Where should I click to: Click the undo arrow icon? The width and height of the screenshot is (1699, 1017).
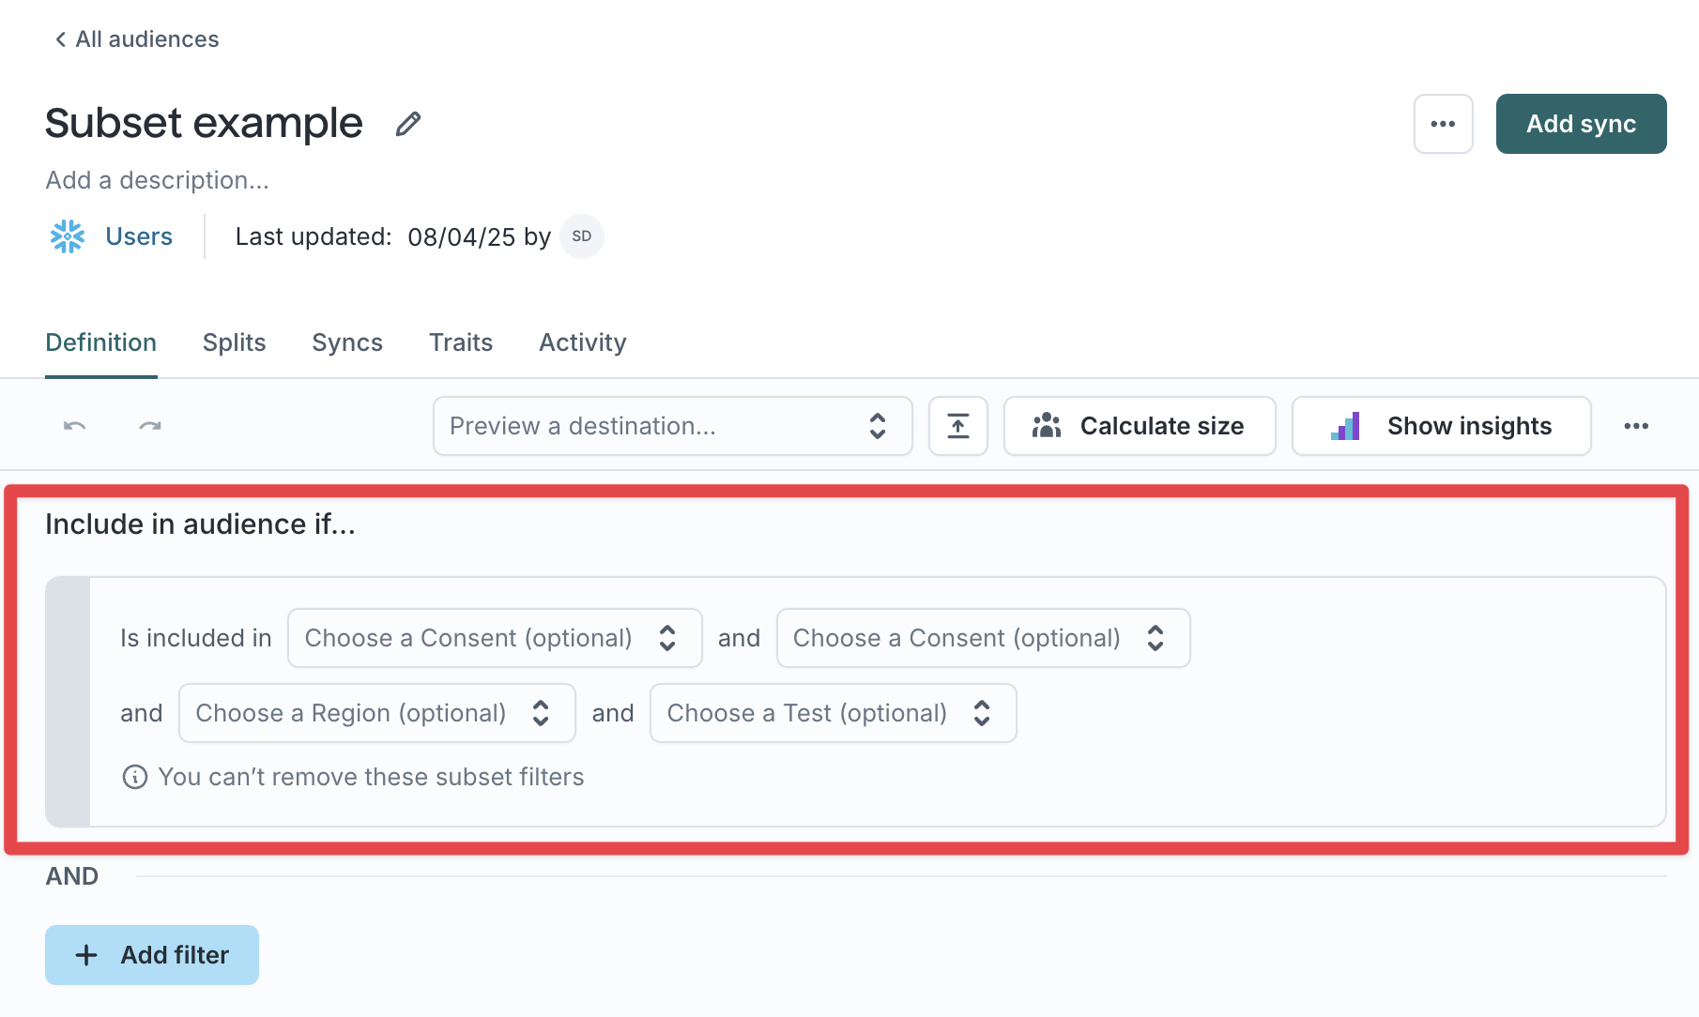pyautogui.click(x=75, y=426)
